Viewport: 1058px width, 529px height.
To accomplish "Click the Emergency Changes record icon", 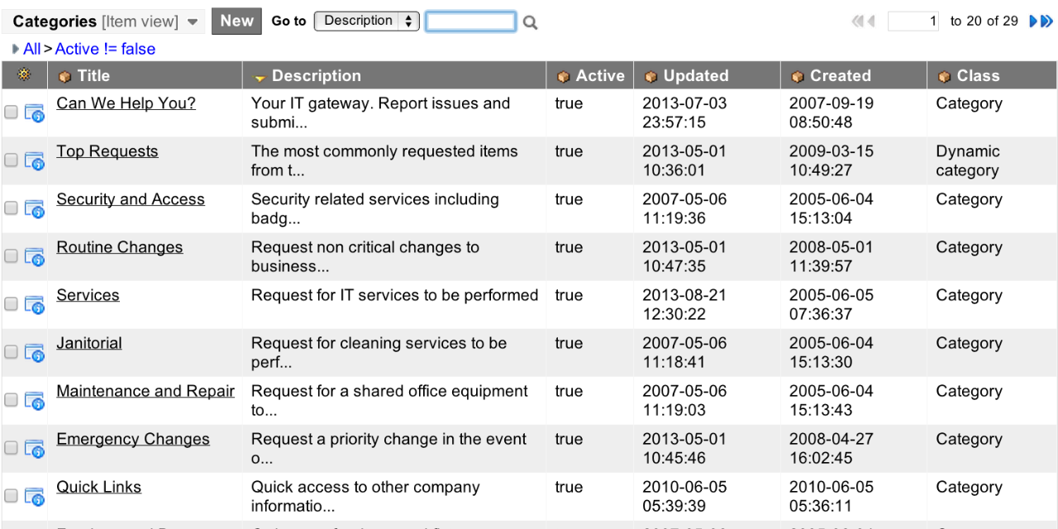I will click(35, 449).
